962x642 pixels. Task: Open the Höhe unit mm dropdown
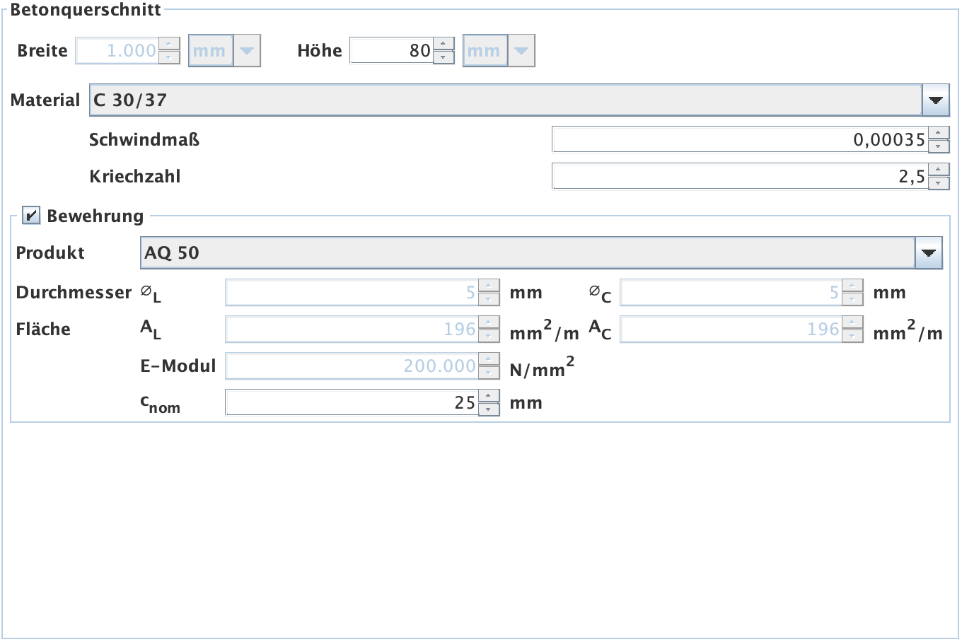(x=521, y=51)
